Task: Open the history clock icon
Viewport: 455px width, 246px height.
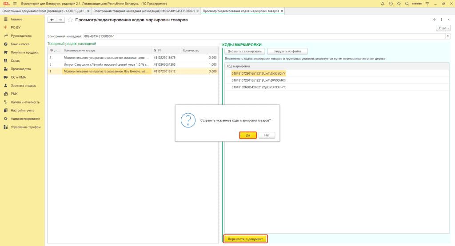Action: (x=391, y=4)
